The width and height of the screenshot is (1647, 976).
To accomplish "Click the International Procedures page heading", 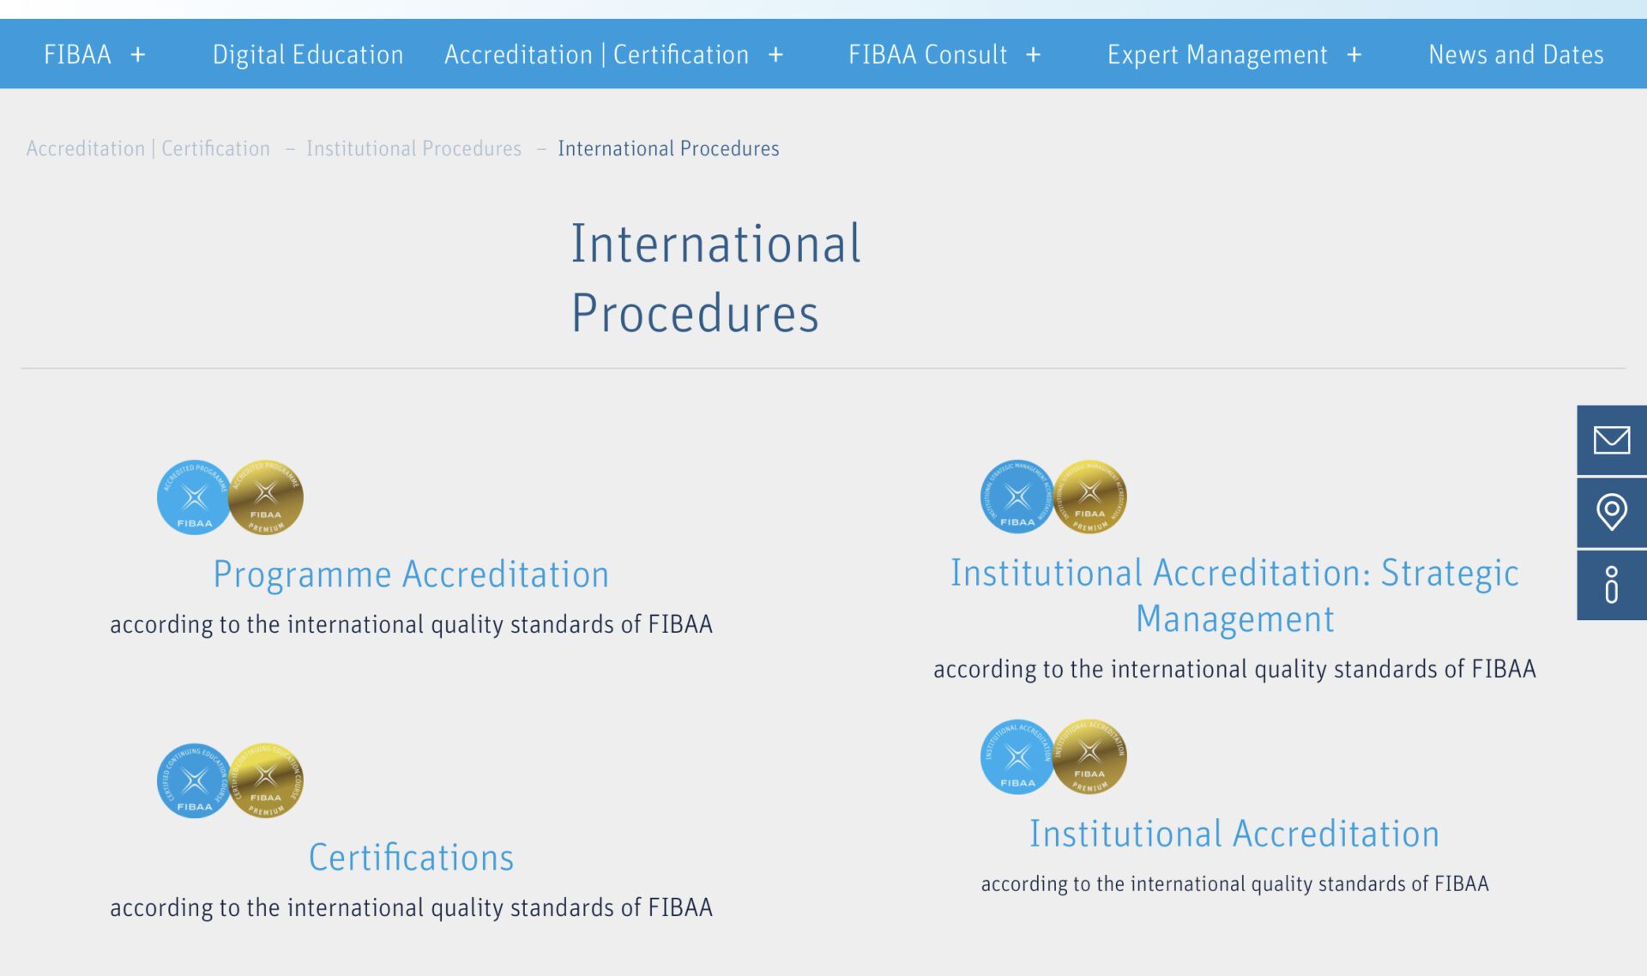I will 716,277.
